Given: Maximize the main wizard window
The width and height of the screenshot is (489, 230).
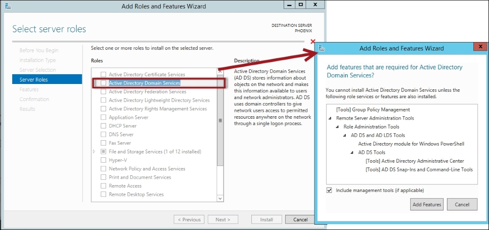Looking at the screenshot, I should (301, 5).
